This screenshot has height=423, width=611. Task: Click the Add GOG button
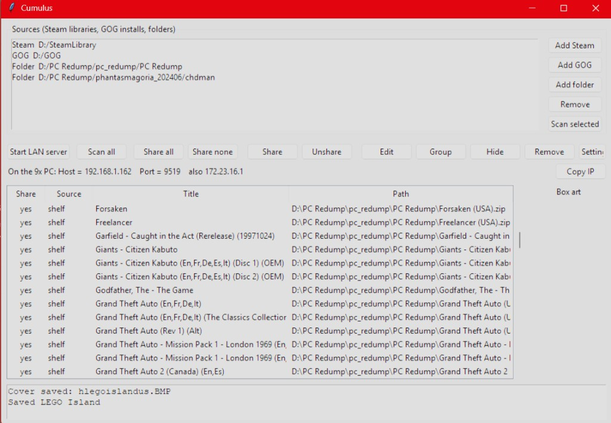[575, 65]
